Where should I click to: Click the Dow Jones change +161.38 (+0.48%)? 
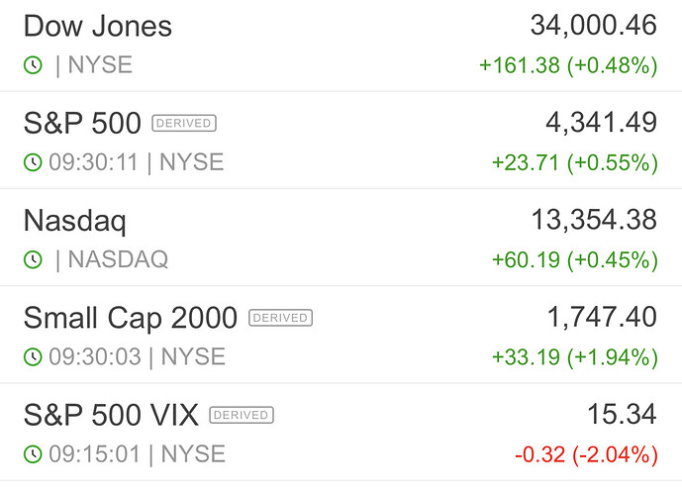pos(568,65)
